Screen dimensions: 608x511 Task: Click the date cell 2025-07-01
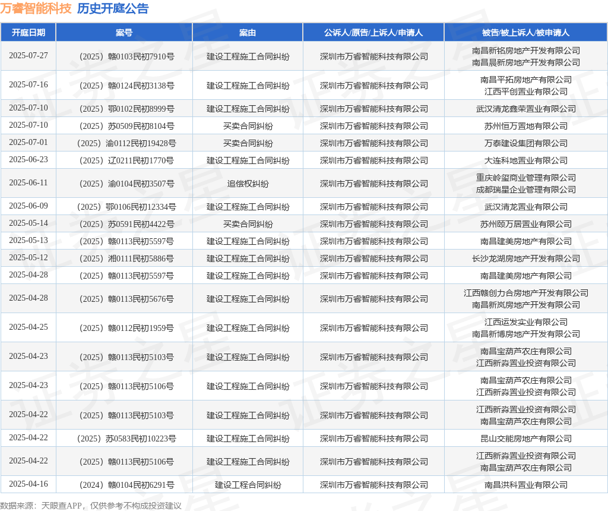click(28, 143)
